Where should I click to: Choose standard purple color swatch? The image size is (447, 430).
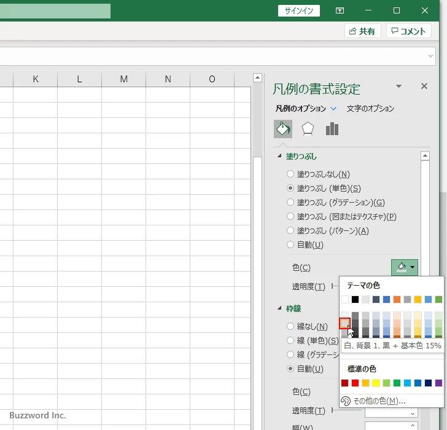438,383
